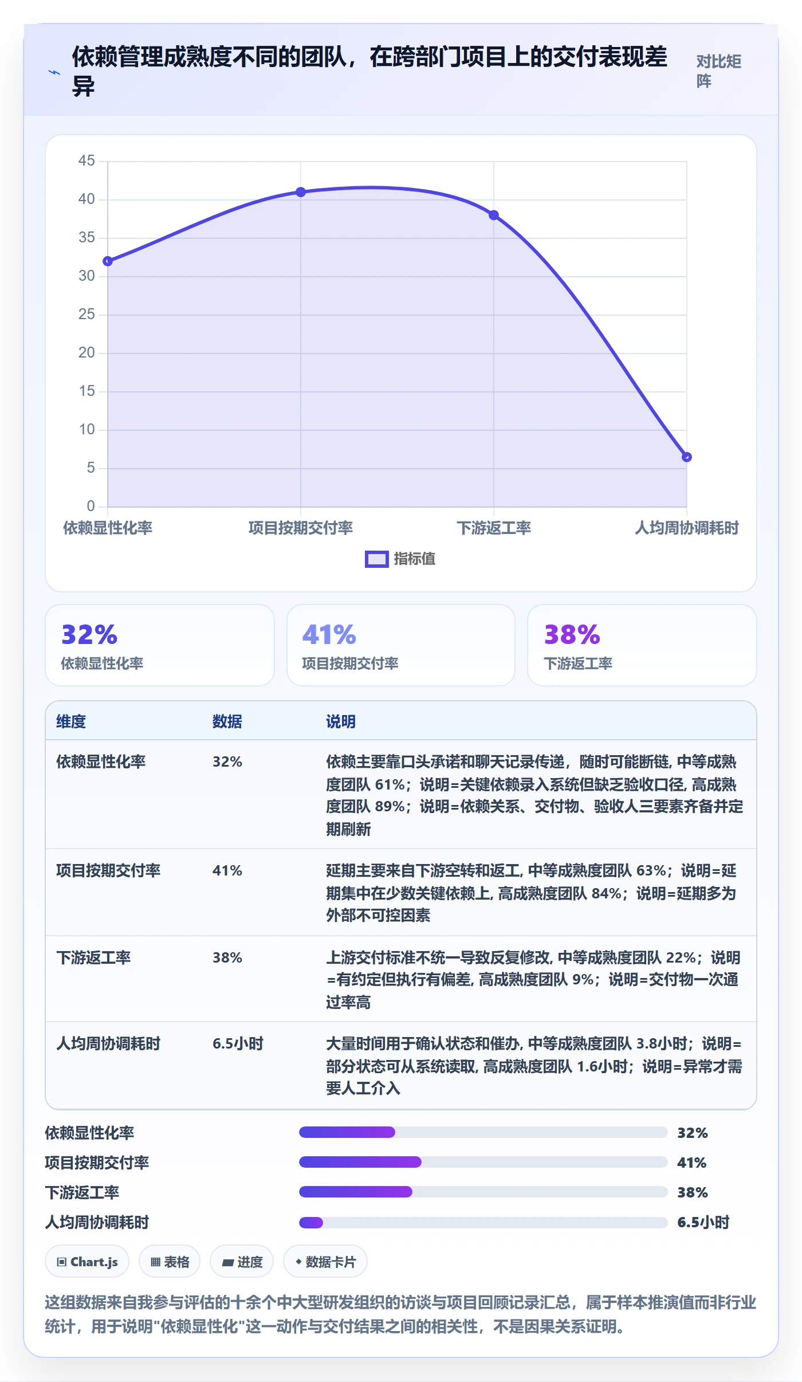Image resolution: width=802 pixels, height=1382 pixels.
Task: Click the 依赖显性化率 x-axis label on chart
Action: 108,528
